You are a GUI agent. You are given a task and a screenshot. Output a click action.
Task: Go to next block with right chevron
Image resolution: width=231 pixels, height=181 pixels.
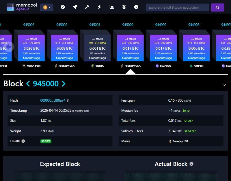click(64, 84)
